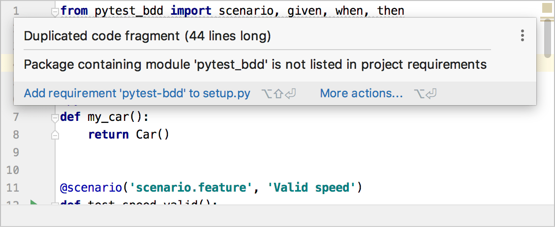Click the @scenario decorator on line 11

pyautogui.click(x=91, y=188)
